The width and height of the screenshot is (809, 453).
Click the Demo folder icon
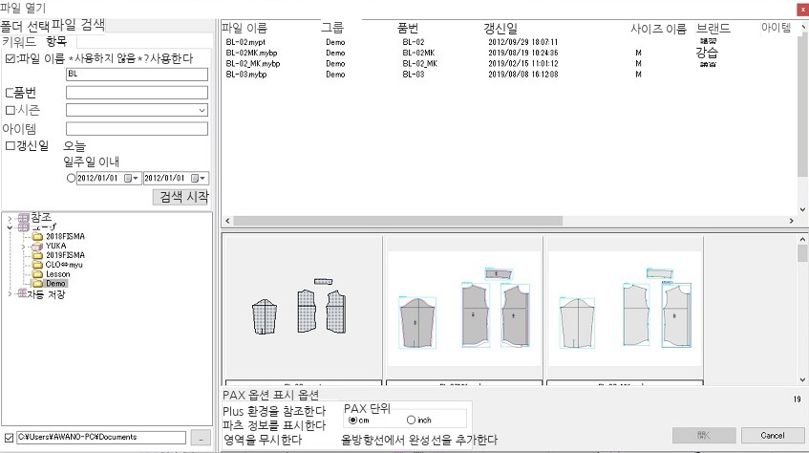click(37, 283)
